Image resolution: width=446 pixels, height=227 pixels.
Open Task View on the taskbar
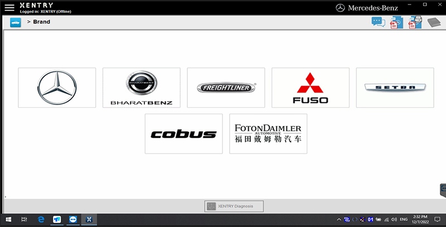(24, 219)
